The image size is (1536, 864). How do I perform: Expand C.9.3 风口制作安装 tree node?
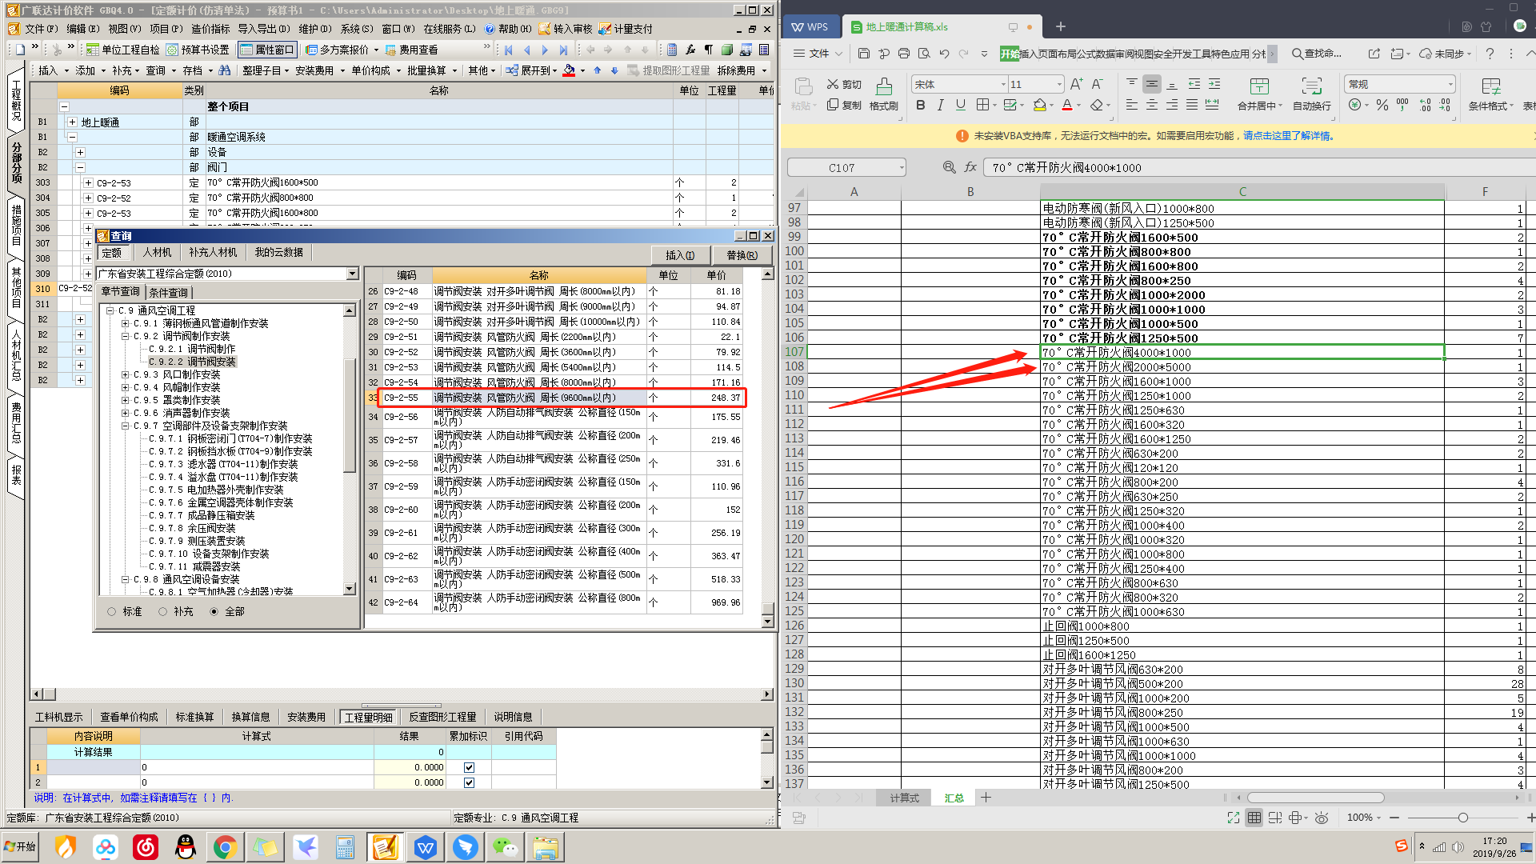click(125, 374)
